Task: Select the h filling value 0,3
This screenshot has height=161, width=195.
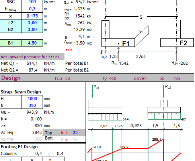Action: 32,9
